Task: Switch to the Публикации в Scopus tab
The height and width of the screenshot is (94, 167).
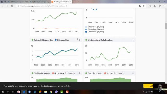Action: point(40,2)
